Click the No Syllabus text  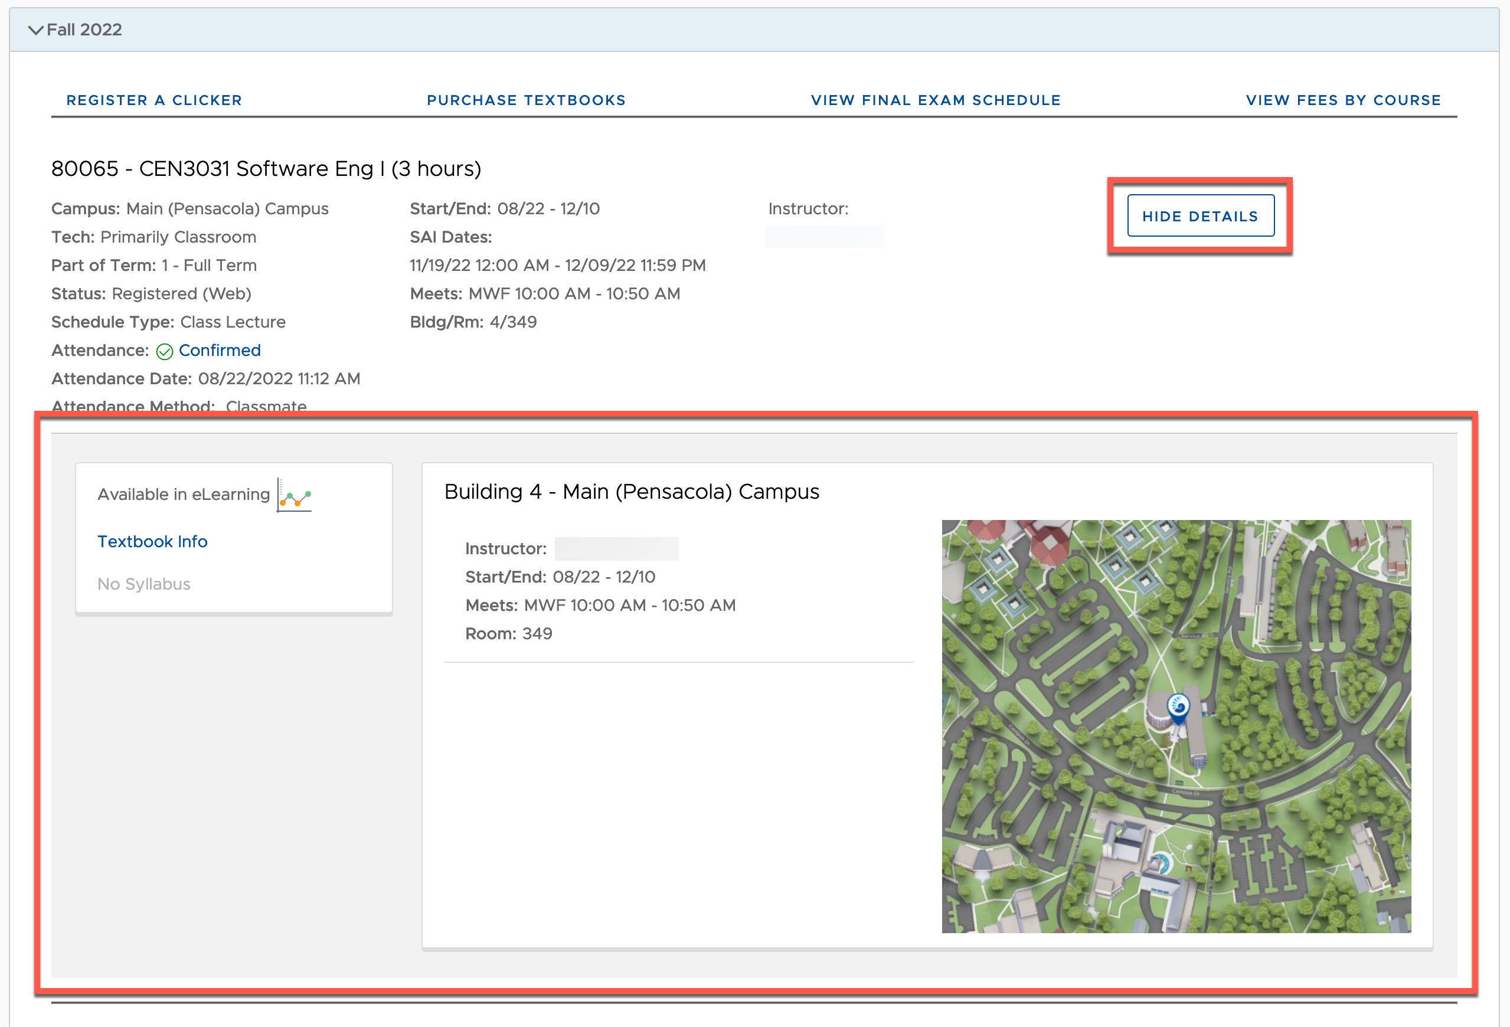(x=143, y=584)
